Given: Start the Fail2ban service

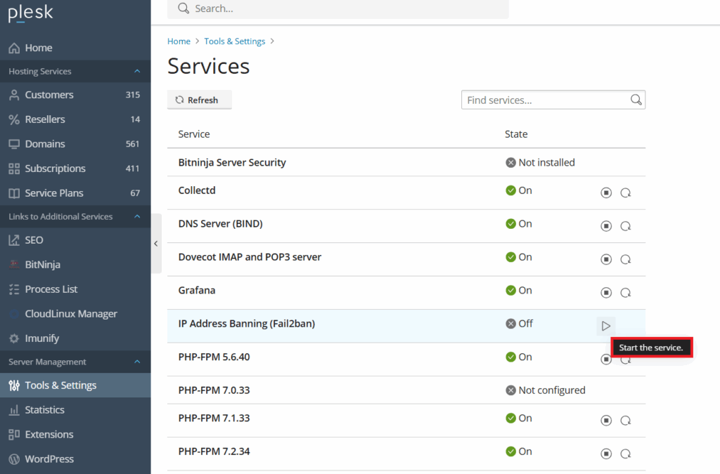Looking at the screenshot, I should pyautogui.click(x=605, y=326).
